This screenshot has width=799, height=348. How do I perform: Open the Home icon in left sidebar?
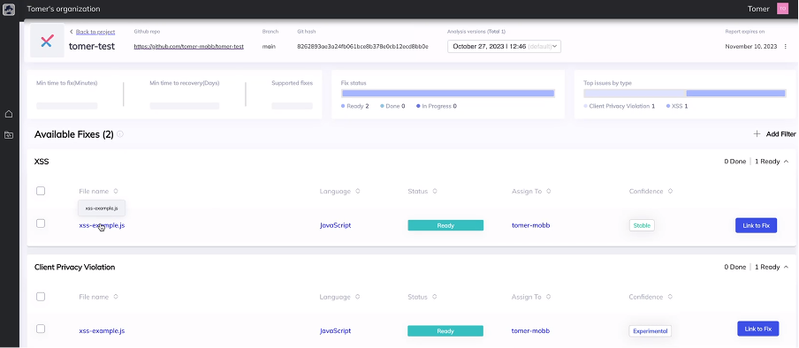tap(9, 114)
